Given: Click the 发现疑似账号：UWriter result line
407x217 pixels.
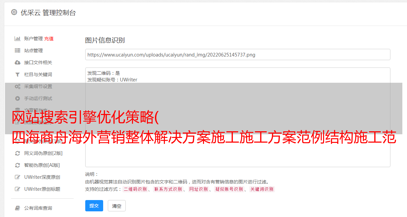Looking at the screenshot, I should coord(112,80).
